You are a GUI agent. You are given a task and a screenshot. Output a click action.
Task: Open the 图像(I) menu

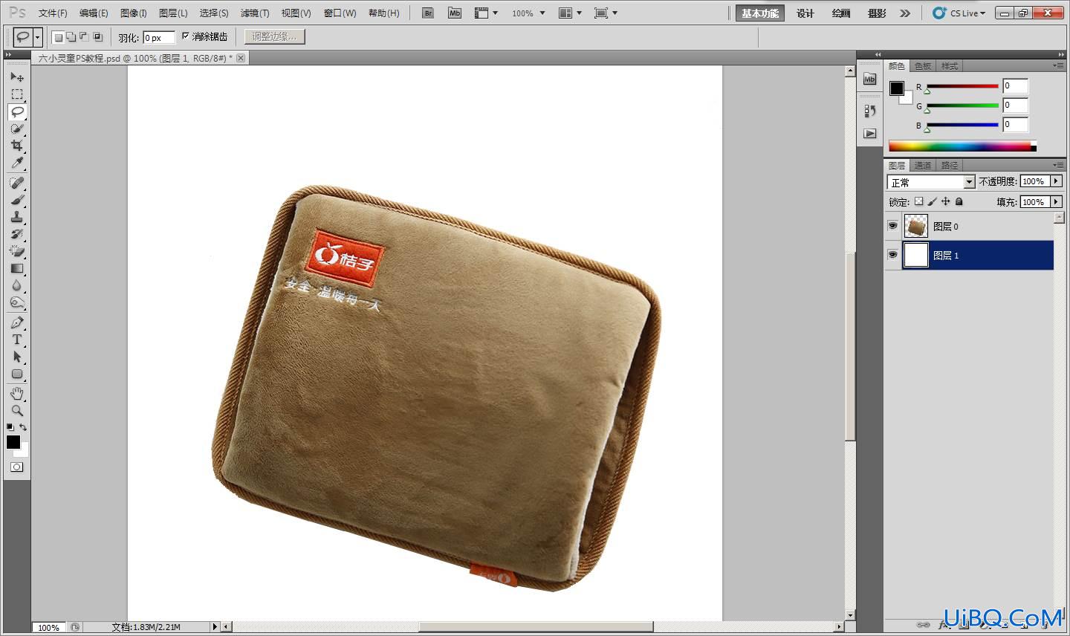(133, 13)
